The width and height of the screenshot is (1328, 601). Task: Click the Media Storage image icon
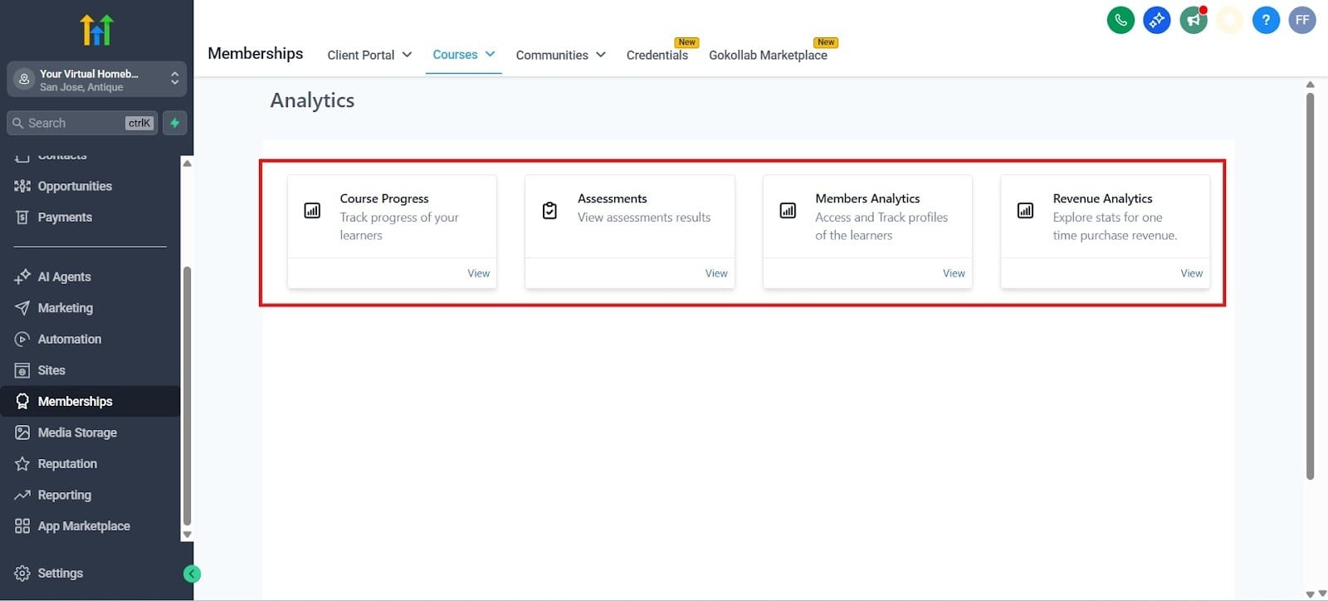(22, 432)
